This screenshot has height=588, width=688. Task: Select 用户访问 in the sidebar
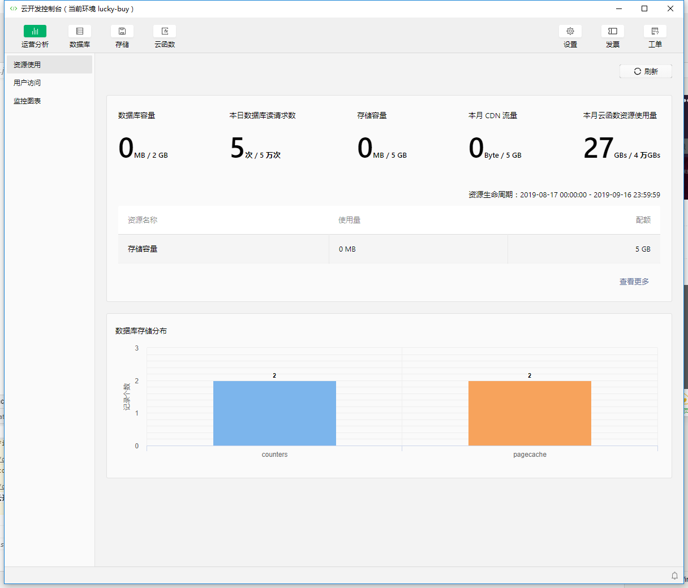(x=49, y=83)
